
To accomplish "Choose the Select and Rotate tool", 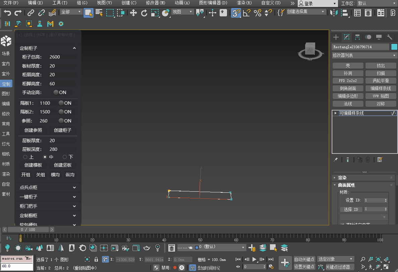I will point(144,13).
